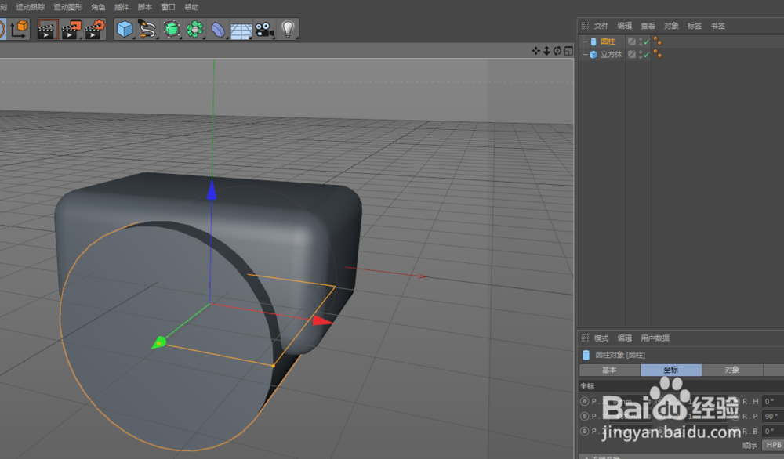Viewport: 784px width, 459px height.
Task: Disable the 圆柱 object's green checkmark
Action: click(647, 42)
